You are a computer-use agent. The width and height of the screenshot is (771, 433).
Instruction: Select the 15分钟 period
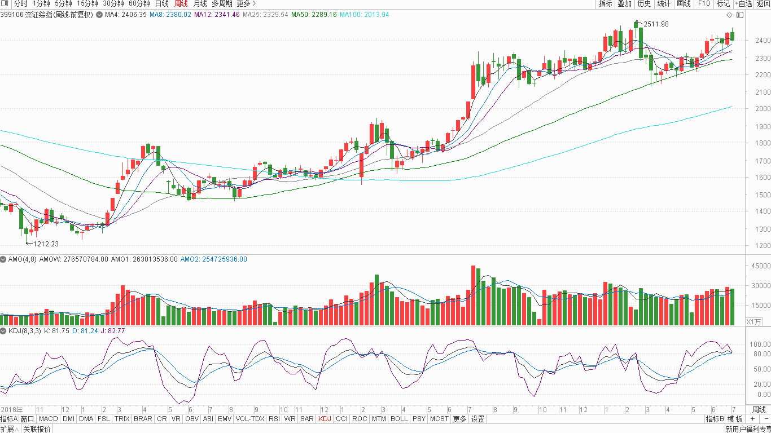coord(87,3)
